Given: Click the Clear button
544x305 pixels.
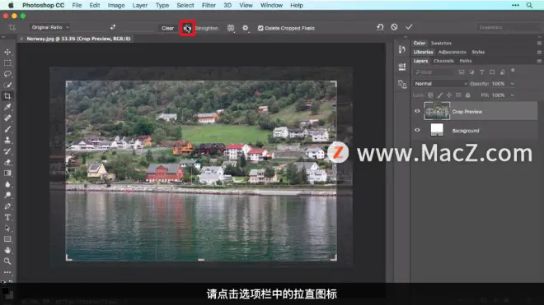Looking at the screenshot, I should 167,28.
